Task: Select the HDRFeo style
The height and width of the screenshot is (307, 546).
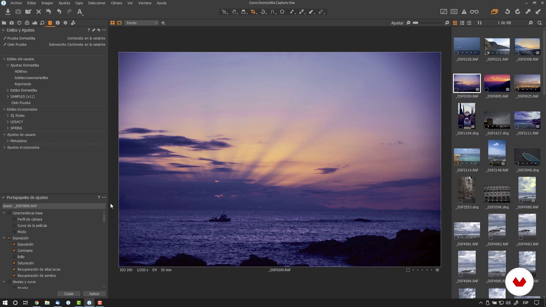Action: [21, 71]
